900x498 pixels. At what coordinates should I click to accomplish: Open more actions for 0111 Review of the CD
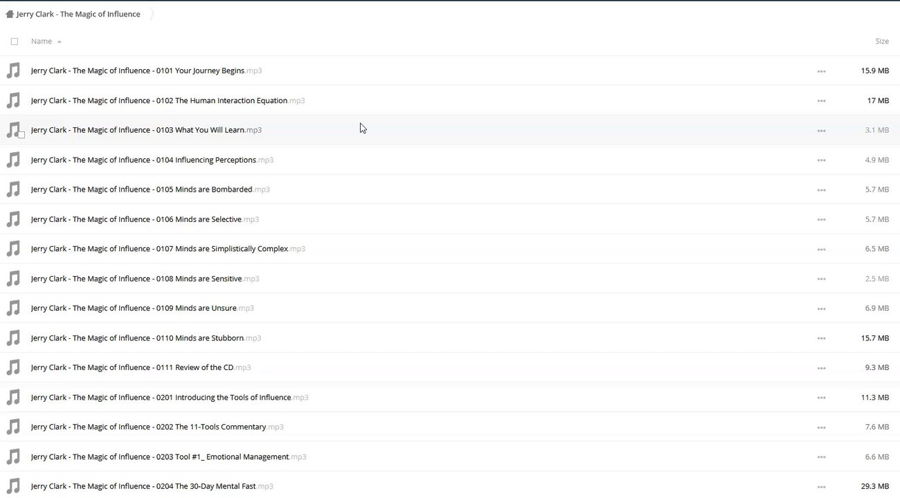(821, 369)
